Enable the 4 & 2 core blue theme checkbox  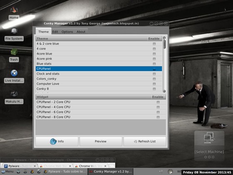coord(154,44)
